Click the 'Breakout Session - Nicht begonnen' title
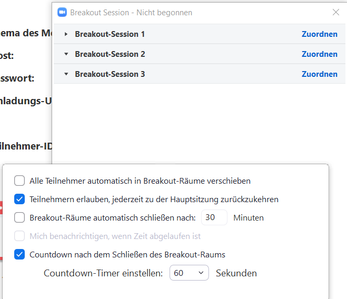 click(x=131, y=12)
